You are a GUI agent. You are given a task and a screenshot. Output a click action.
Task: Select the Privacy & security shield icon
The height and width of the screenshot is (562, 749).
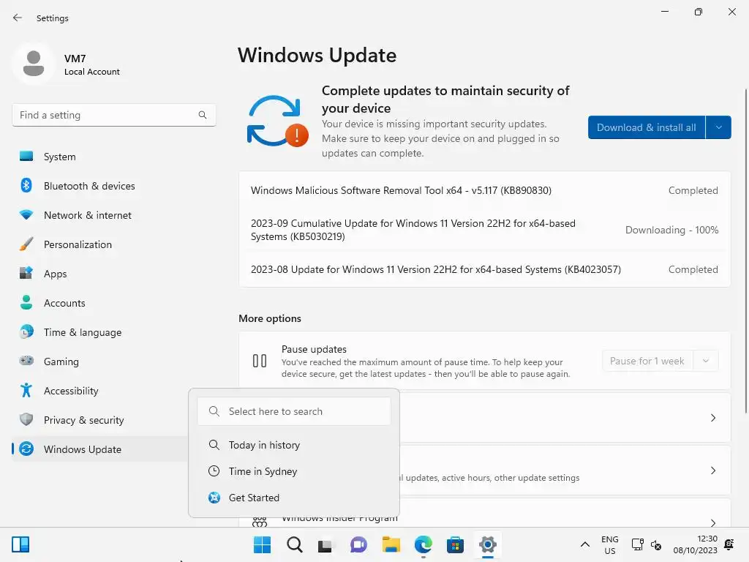click(26, 419)
